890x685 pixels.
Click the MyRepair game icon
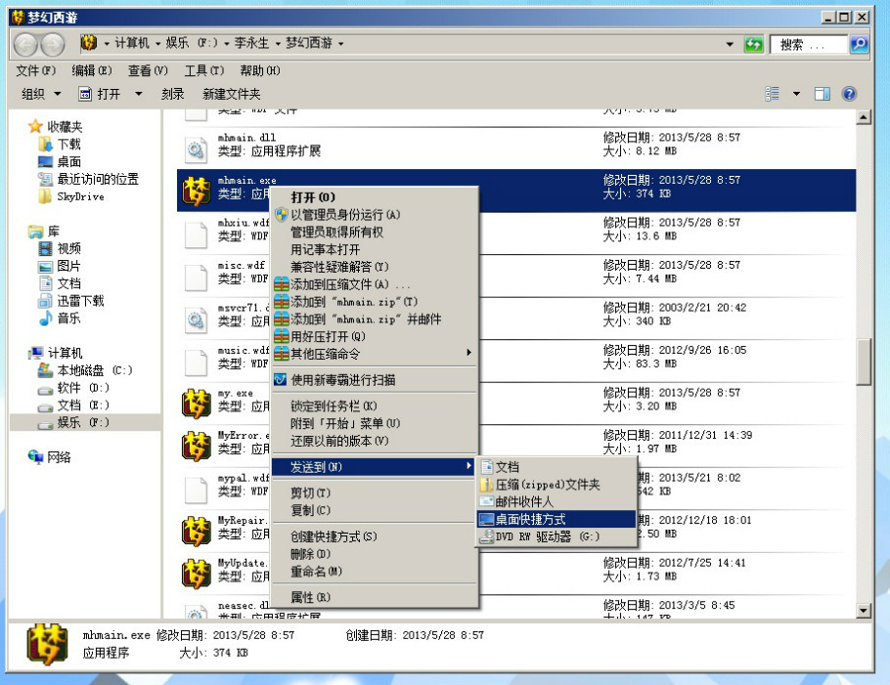click(197, 531)
